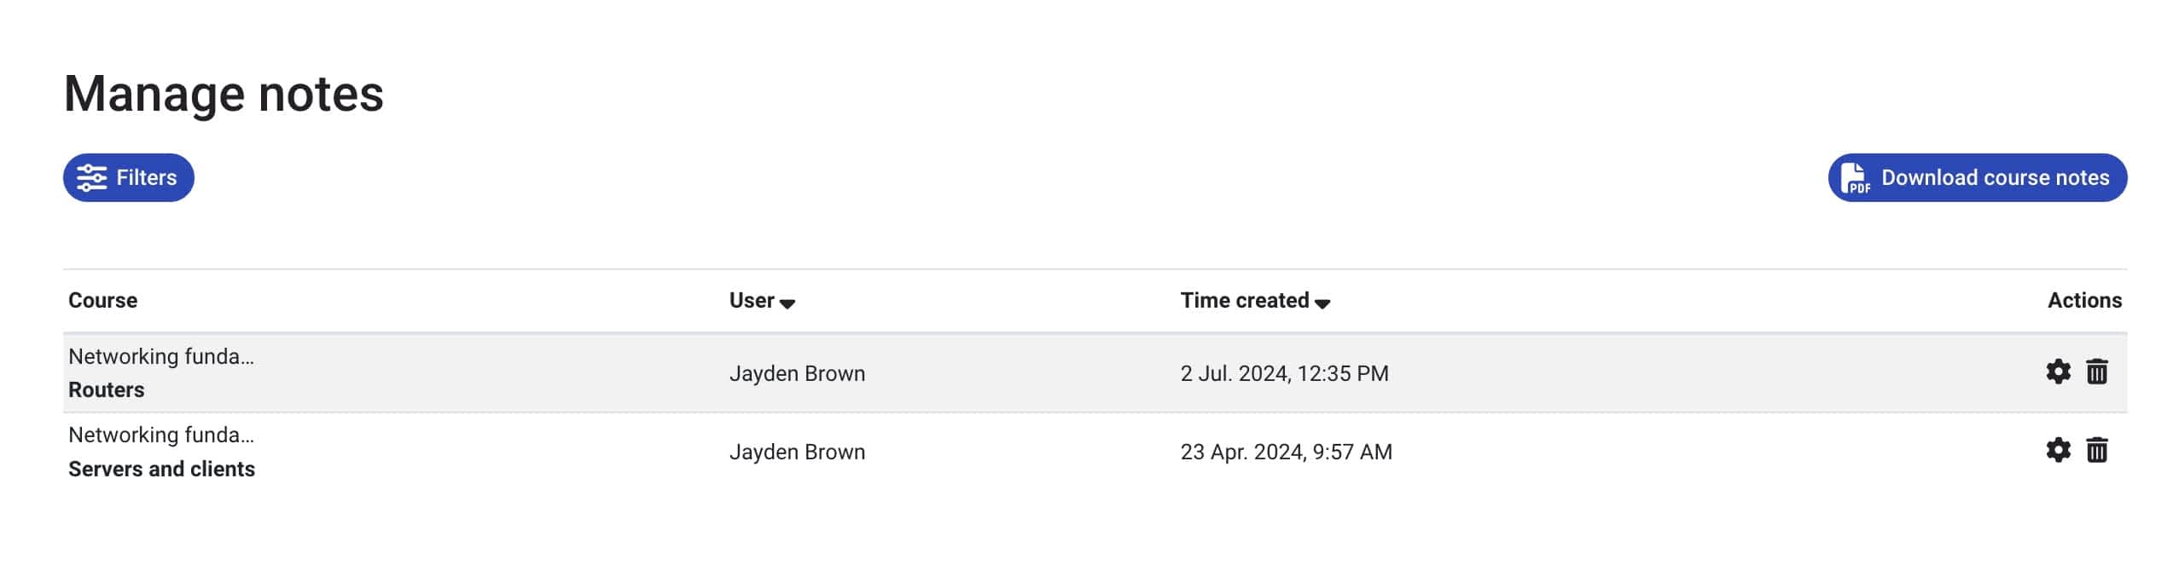Sort by User column arrow

[787, 303]
